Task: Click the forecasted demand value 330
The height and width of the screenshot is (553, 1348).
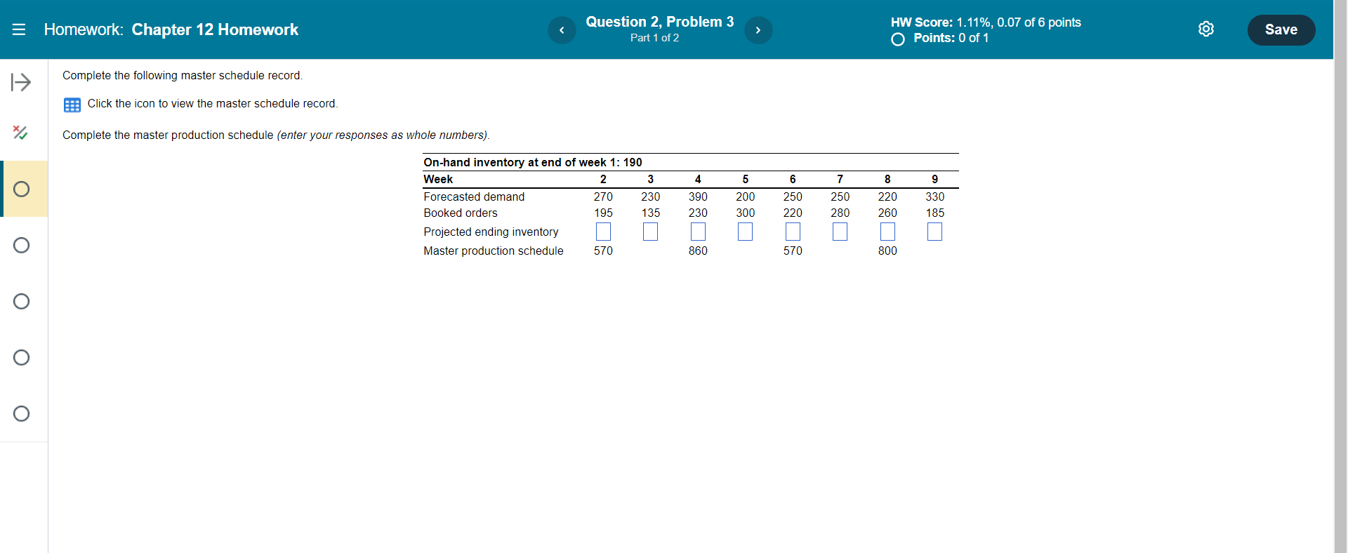Action: [x=935, y=197]
